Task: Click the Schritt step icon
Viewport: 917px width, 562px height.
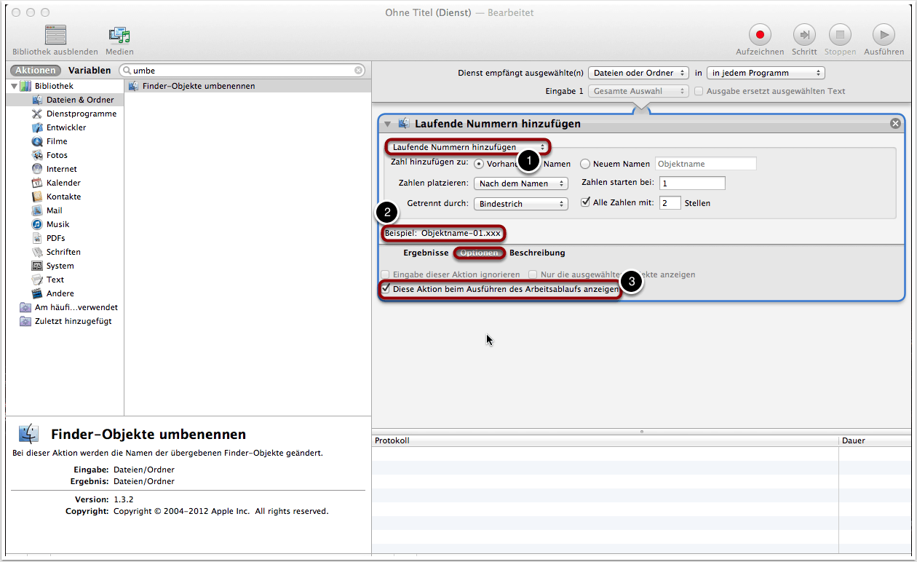Action: 803,35
